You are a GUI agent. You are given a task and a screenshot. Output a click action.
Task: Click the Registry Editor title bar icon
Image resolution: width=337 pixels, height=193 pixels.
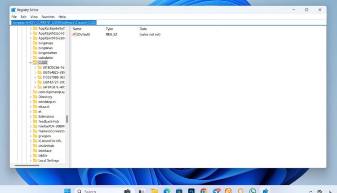point(13,10)
